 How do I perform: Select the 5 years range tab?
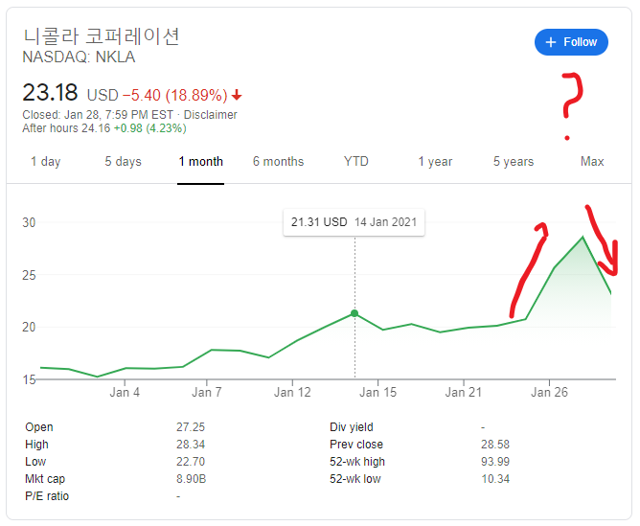point(514,162)
